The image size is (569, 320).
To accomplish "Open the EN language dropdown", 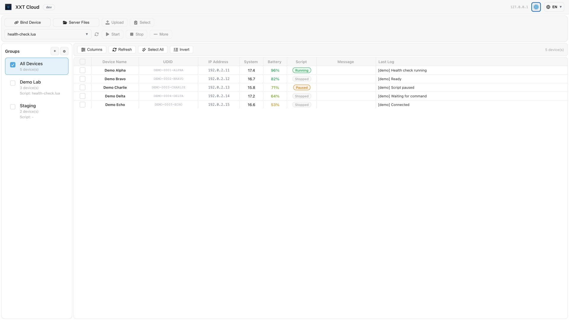I will point(554,7).
